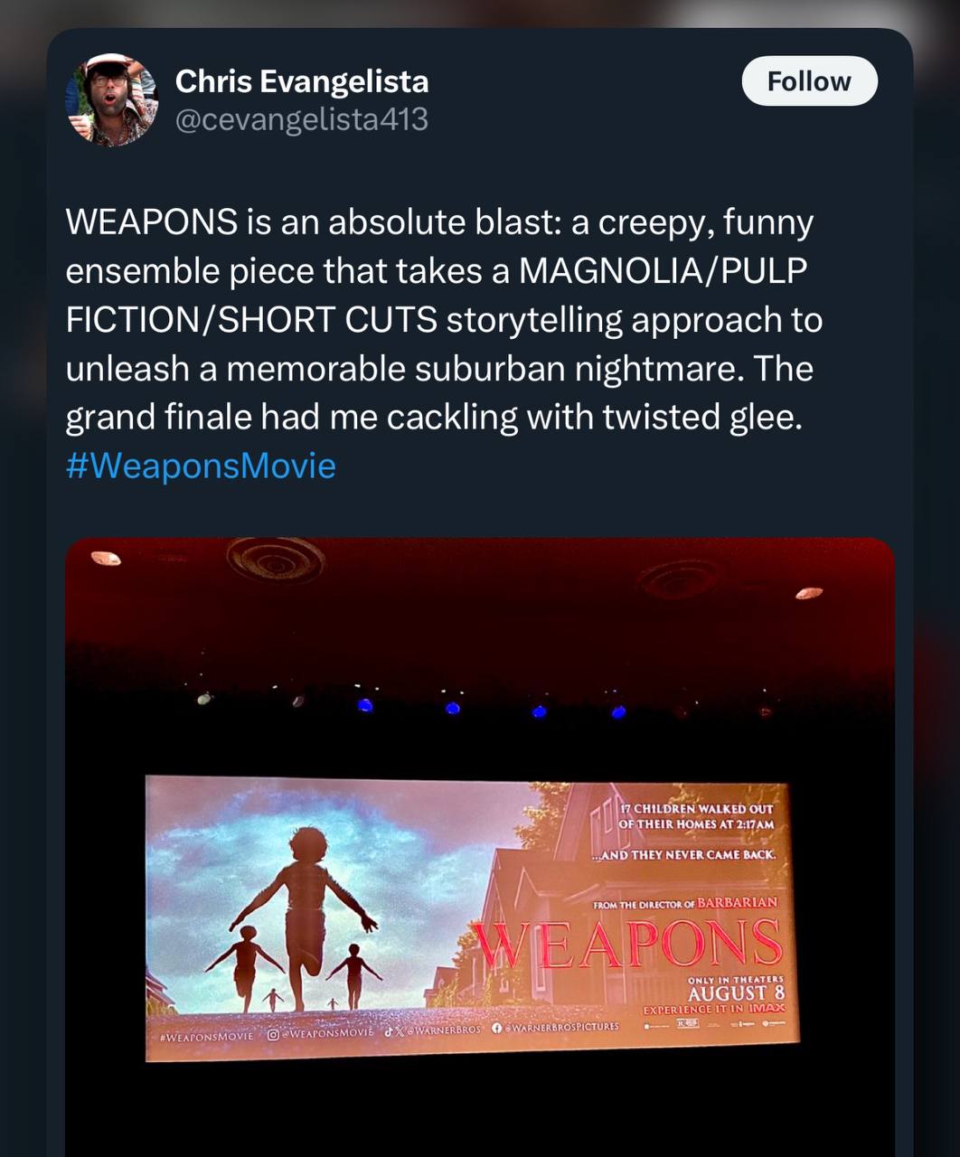Tap the '17 children walked out' tagline
960x1157 pixels.
pyautogui.click(x=696, y=816)
